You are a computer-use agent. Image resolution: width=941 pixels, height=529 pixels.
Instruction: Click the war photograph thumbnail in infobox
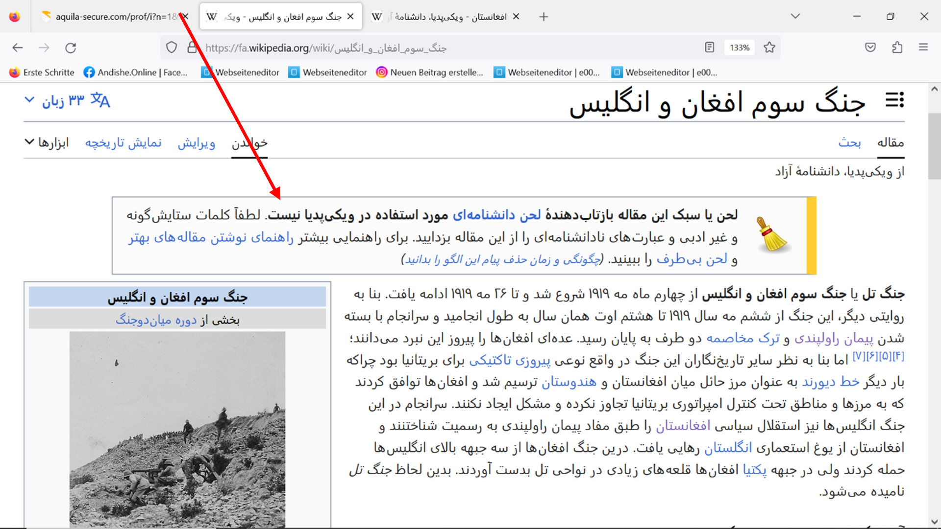177,428
